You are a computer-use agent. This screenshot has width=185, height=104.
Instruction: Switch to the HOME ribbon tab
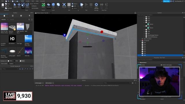(22, 1)
